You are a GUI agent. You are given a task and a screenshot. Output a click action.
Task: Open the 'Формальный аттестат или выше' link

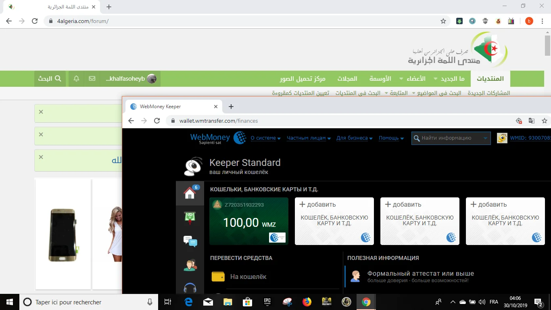click(x=420, y=274)
